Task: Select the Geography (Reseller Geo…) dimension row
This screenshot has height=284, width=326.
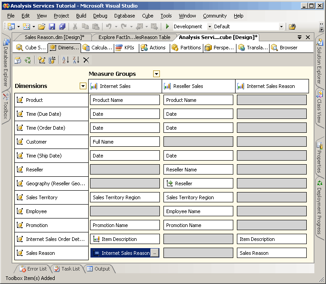Action: pos(51,184)
